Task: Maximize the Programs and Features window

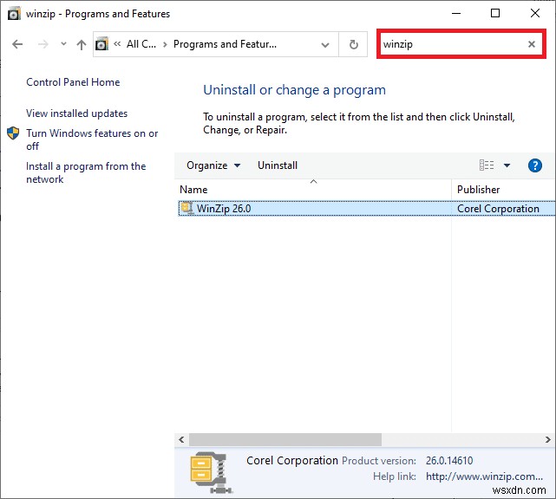Action: 495,14
